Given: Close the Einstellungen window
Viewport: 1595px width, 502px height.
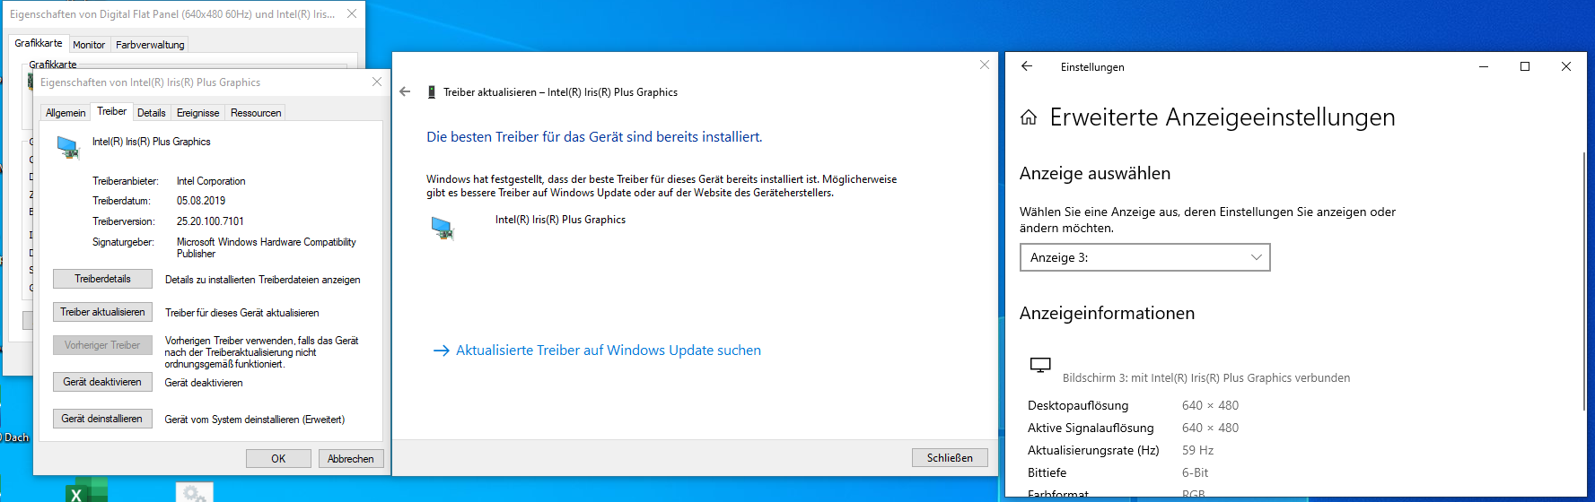Looking at the screenshot, I should pos(1566,66).
